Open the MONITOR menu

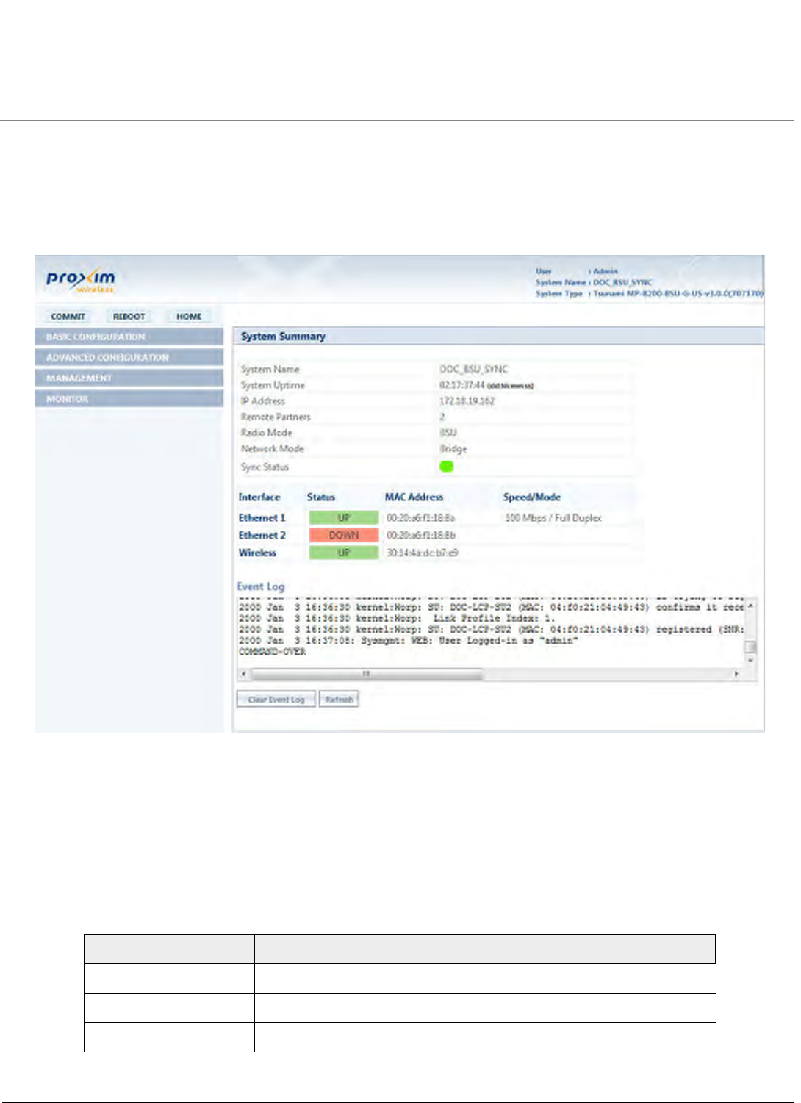point(129,399)
